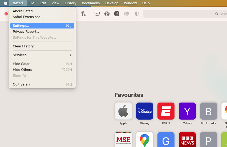Click the Safari menu in menu bar
227x147 pixels.
click(18, 3)
